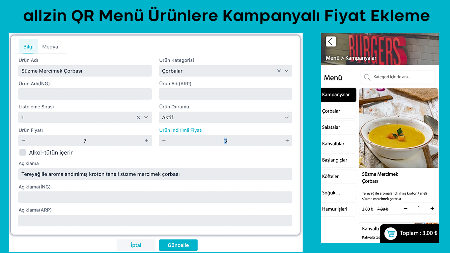The width and height of the screenshot is (450, 253).
Task: Click the empty Ürün Adı(ARP) field
Action: (226, 94)
